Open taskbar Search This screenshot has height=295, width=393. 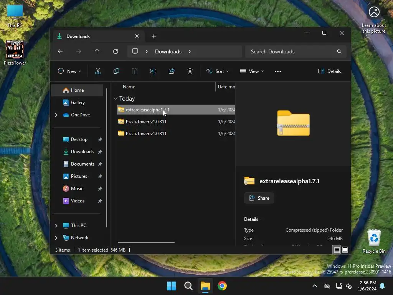click(188, 286)
